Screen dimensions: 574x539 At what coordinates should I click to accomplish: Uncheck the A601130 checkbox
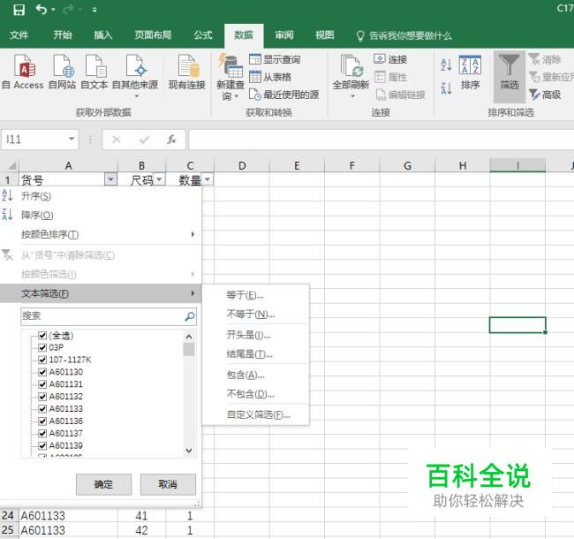(42, 372)
